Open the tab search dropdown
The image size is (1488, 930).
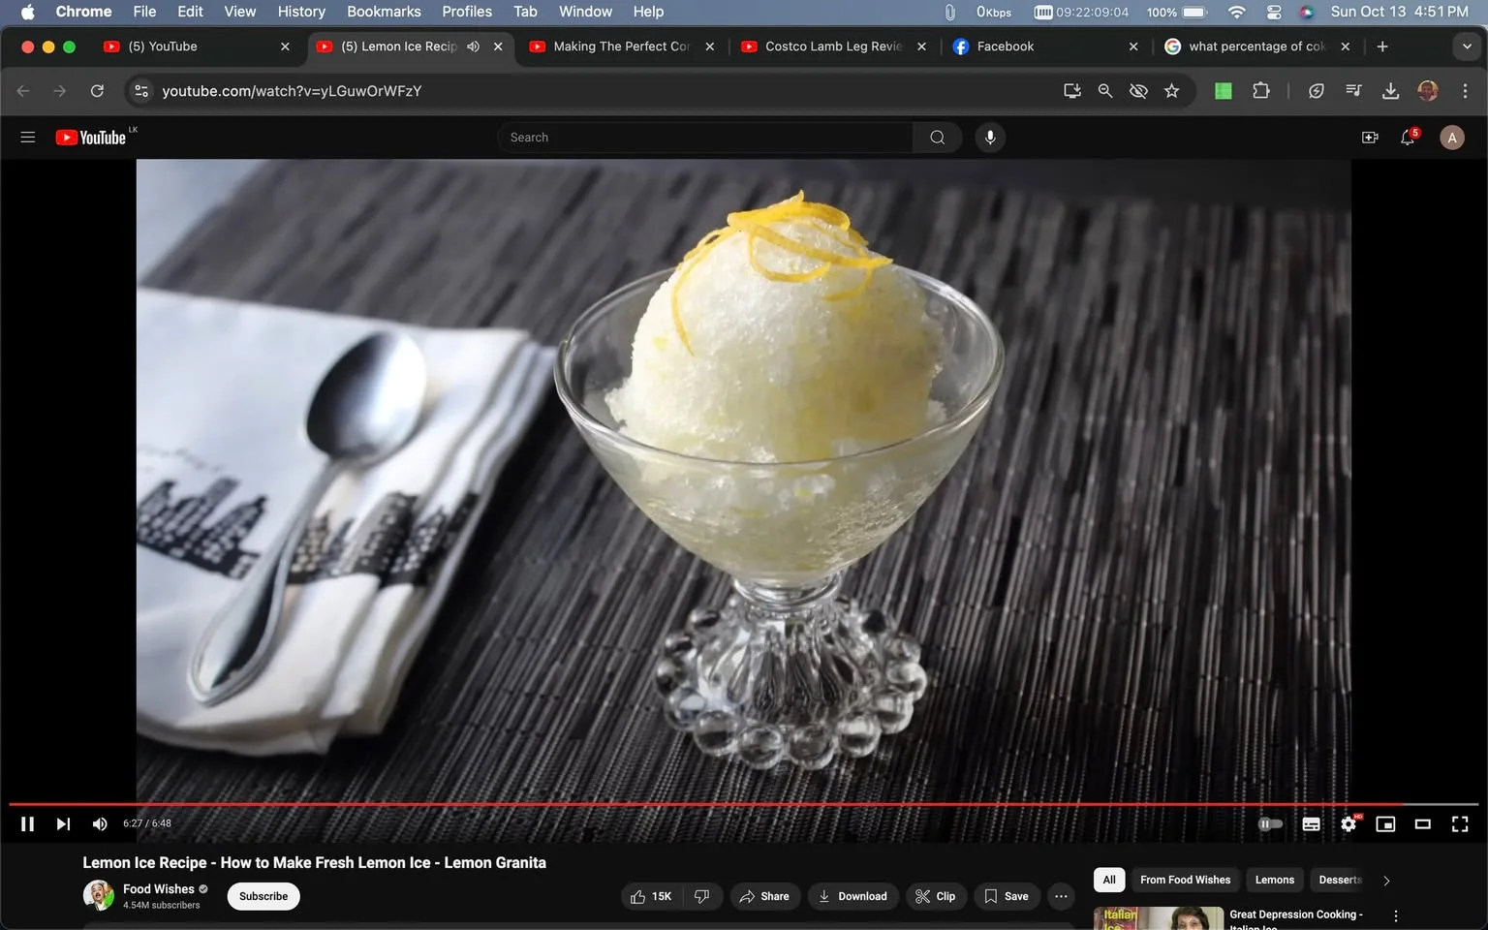click(1467, 46)
